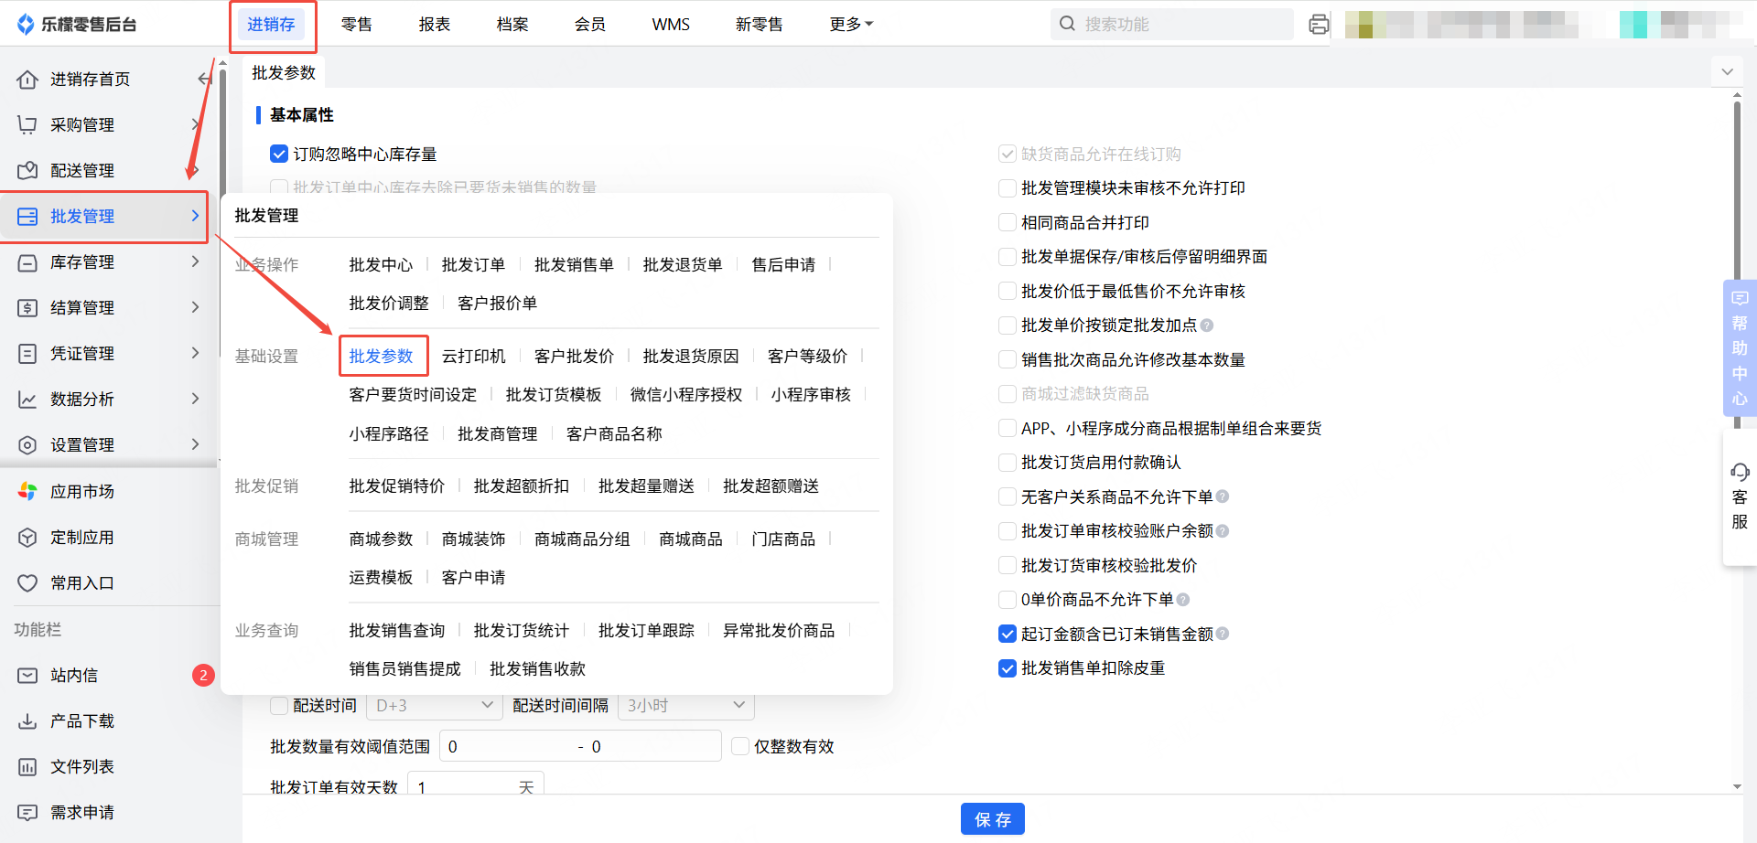Switch to the 报表 top menu
Image resolution: width=1757 pixels, height=843 pixels.
point(435,25)
